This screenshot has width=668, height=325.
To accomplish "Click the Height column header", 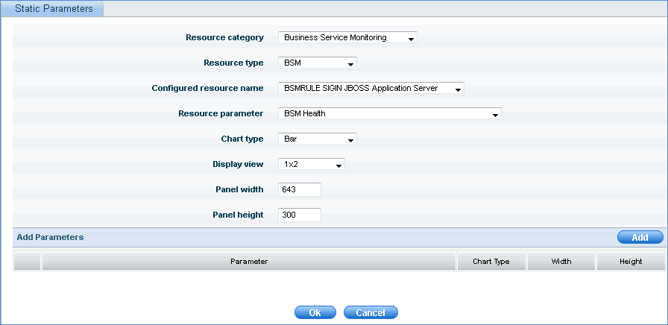I will point(630,262).
